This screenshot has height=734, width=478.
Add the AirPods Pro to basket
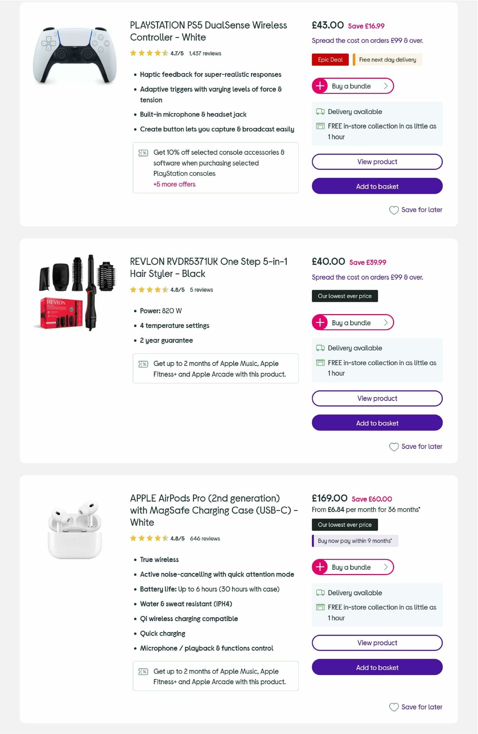(377, 667)
